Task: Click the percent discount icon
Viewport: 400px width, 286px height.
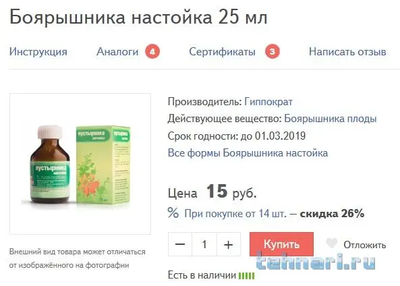Action: click(173, 212)
